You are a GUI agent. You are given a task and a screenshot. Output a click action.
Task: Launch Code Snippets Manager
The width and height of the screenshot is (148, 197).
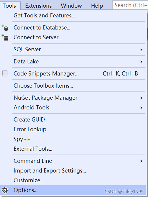73,74
